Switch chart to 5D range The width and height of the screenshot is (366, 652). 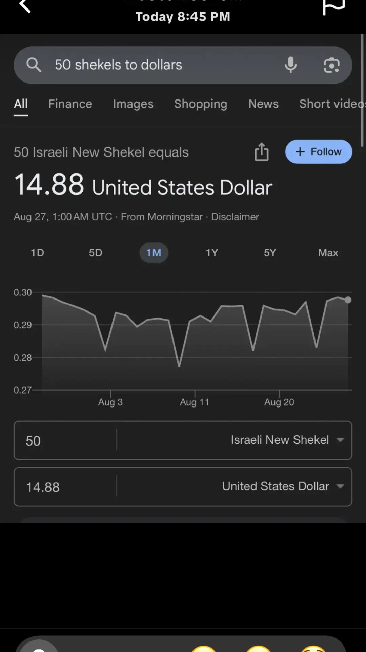(x=96, y=253)
